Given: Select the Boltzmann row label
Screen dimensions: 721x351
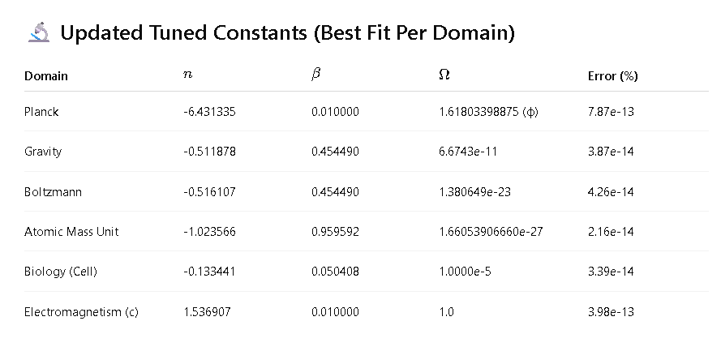Looking at the screenshot, I should (x=53, y=191).
